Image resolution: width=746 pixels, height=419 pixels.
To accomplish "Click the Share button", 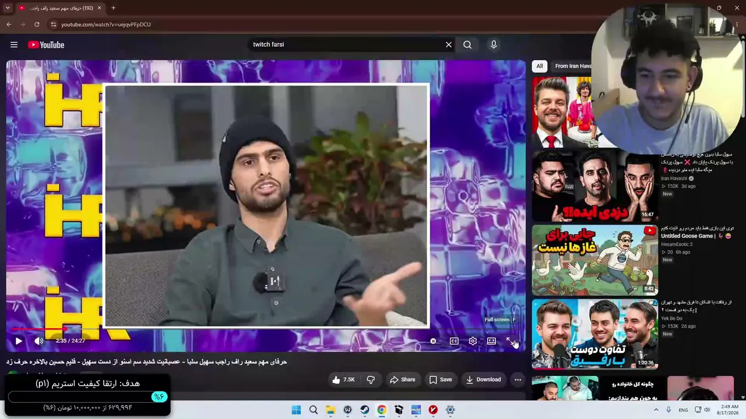I will (403, 380).
